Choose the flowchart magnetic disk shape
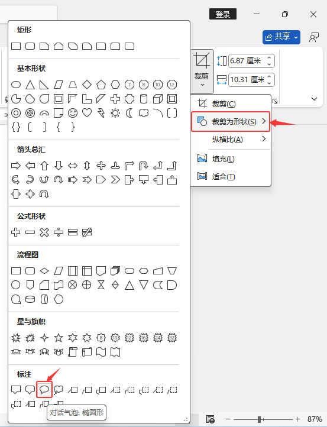The width and height of the screenshot is (327, 427). click(x=30, y=300)
